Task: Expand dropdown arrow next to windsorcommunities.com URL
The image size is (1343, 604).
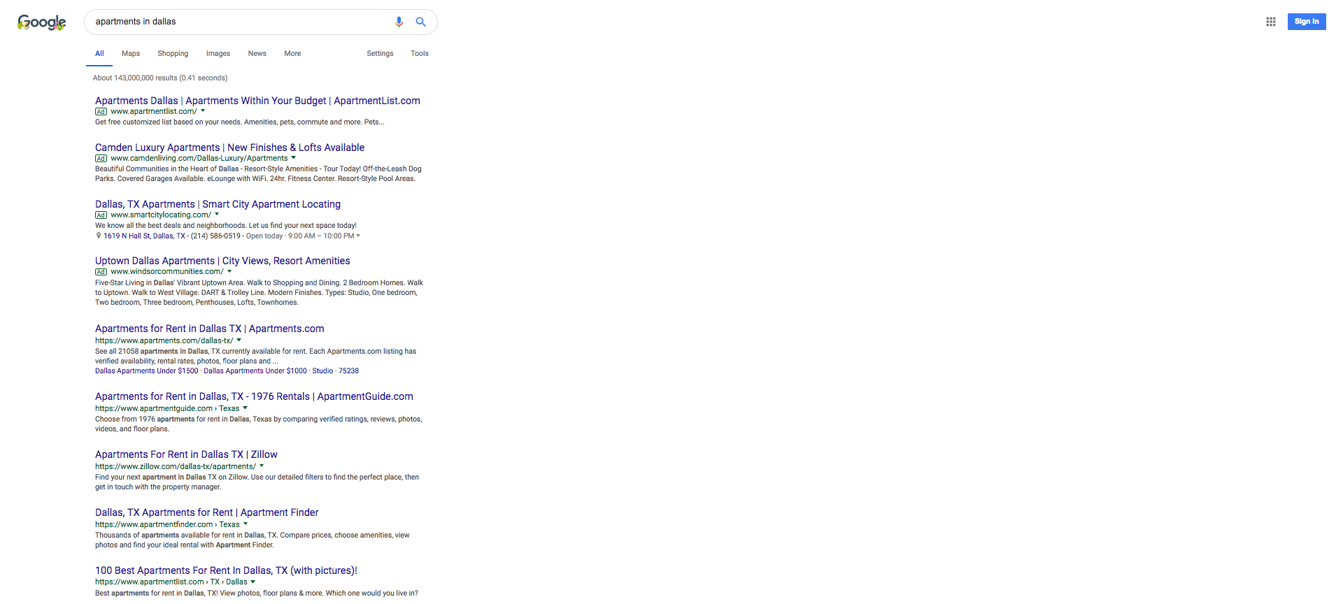Action: pos(229,271)
